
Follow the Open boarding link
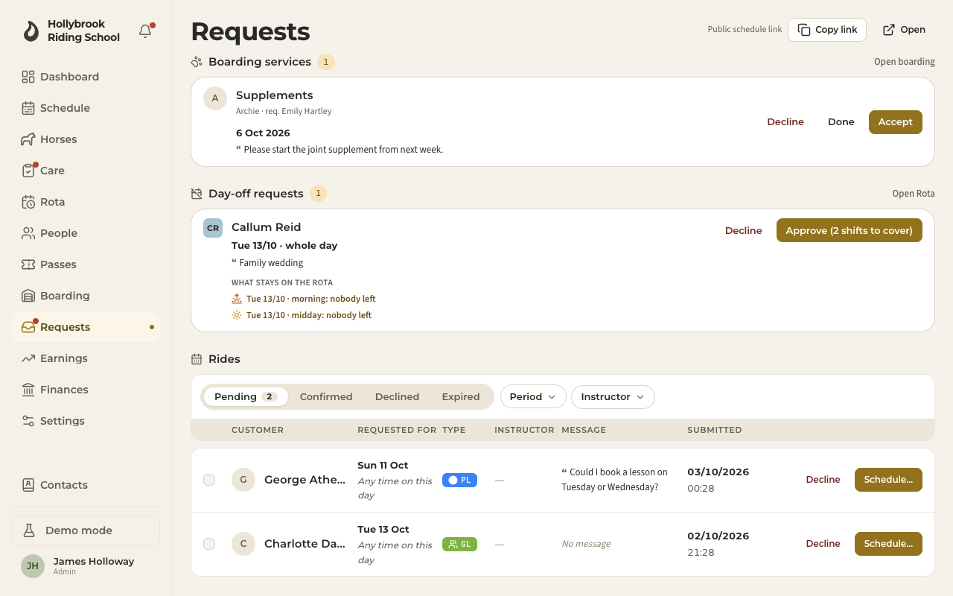pos(905,62)
